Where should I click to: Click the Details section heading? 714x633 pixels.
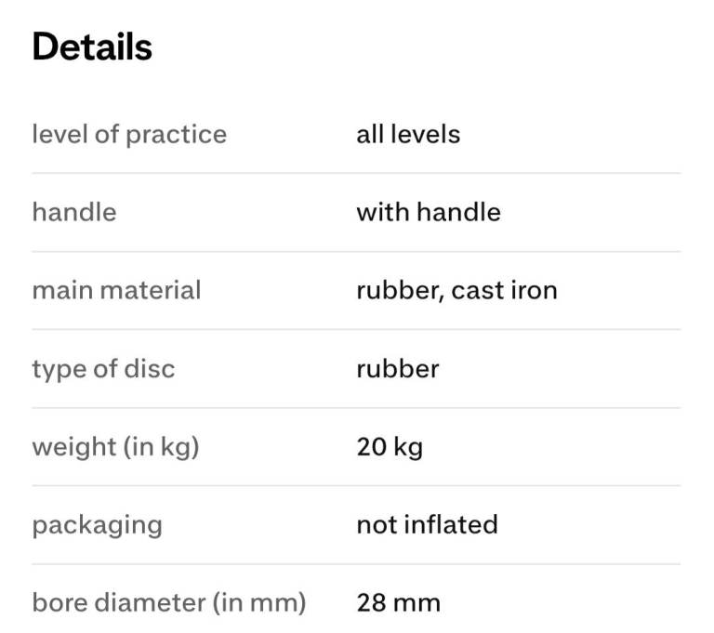tap(92, 47)
